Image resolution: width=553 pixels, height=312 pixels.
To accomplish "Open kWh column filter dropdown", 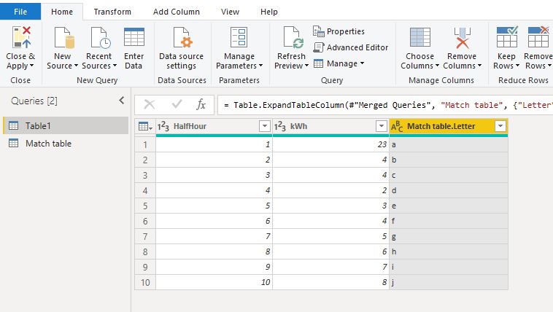I will [x=382, y=126].
